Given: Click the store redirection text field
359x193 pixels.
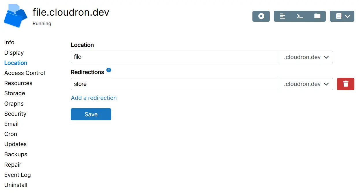Looking at the screenshot, I should point(174,84).
